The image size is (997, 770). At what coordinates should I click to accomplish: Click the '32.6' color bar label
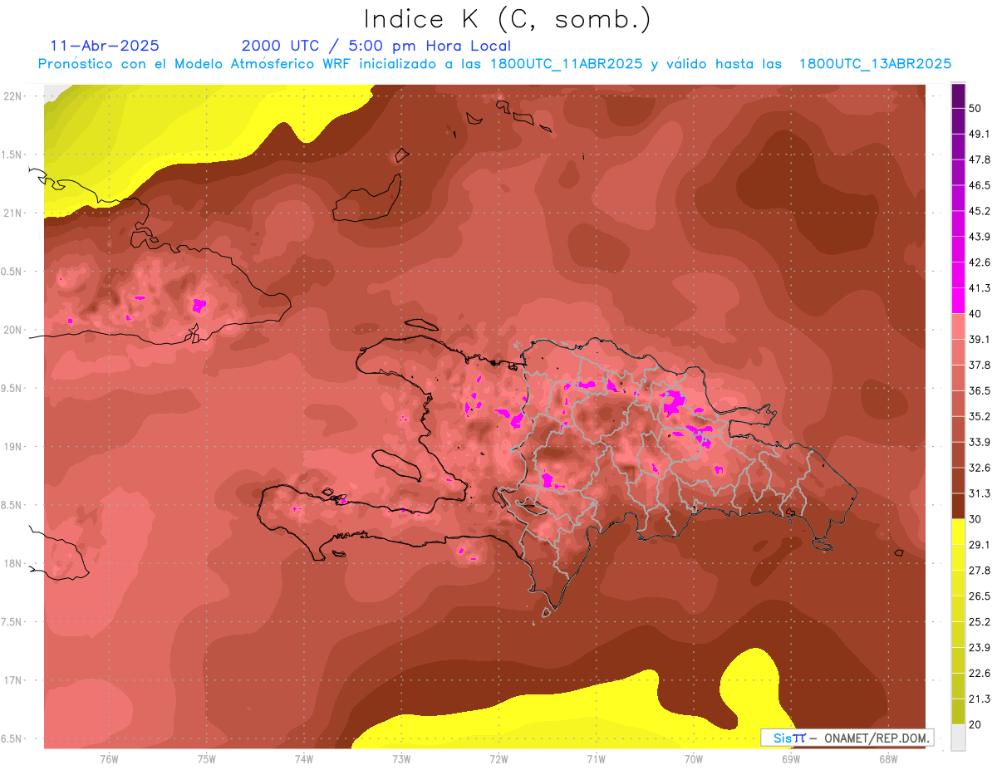point(980,468)
